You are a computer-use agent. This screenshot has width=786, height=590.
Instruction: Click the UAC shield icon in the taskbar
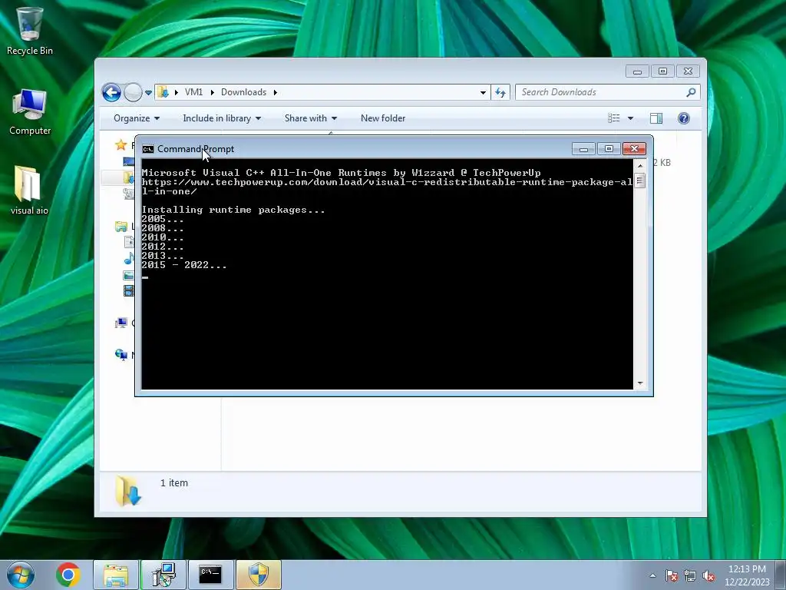[259, 575]
